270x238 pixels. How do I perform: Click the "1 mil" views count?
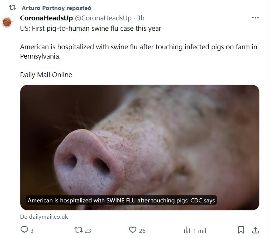[x=200, y=231]
